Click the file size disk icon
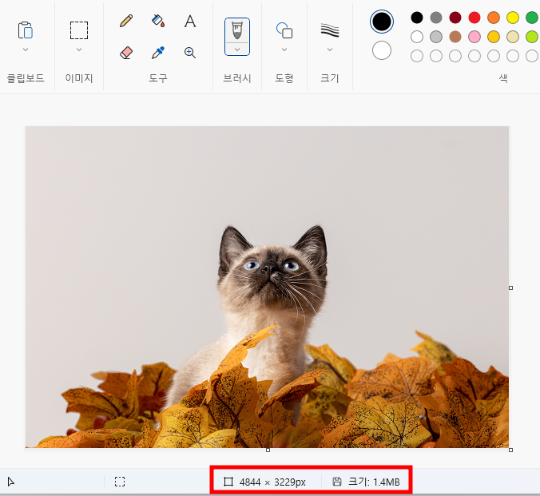The height and width of the screenshot is (496, 540). coord(337,482)
